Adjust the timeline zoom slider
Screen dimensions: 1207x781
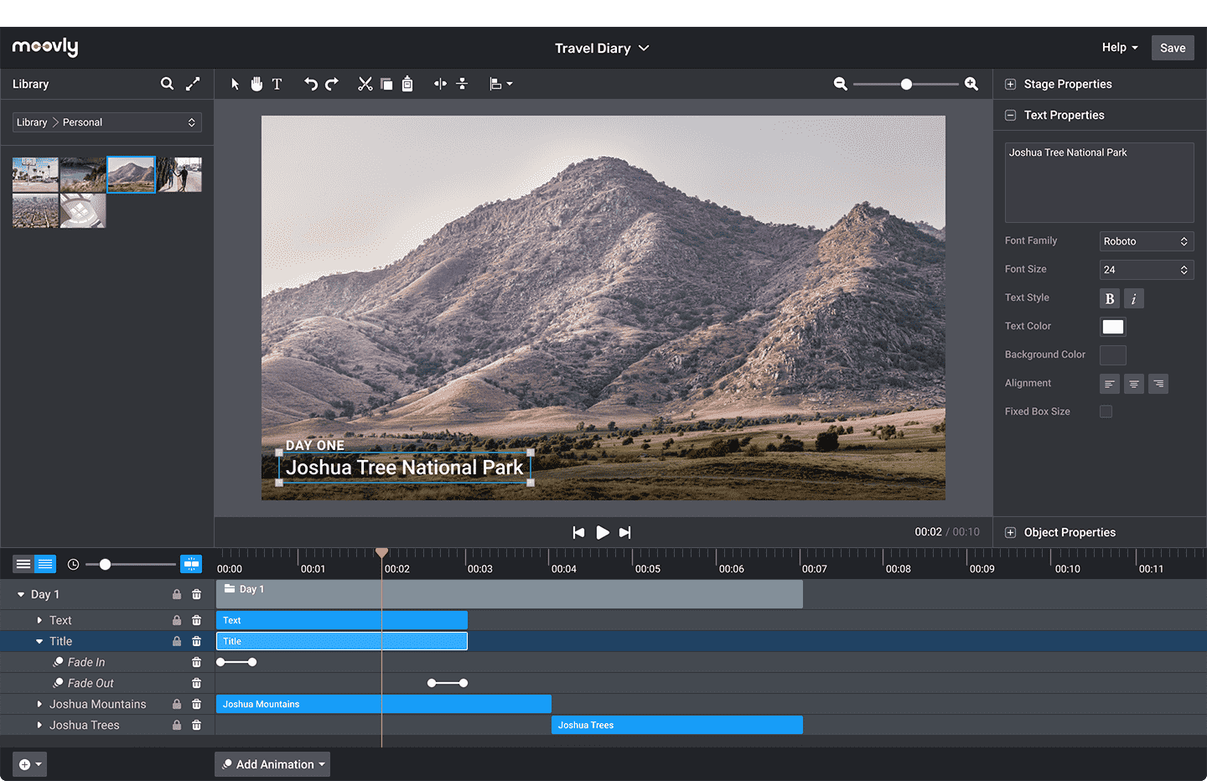tap(105, 564)
